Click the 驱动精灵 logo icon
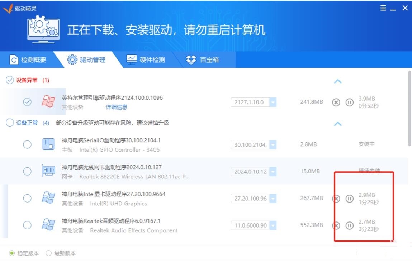Image resolution: width=412 pixels, height=262 pixels. pyautogui.click(x=8, y=9)
